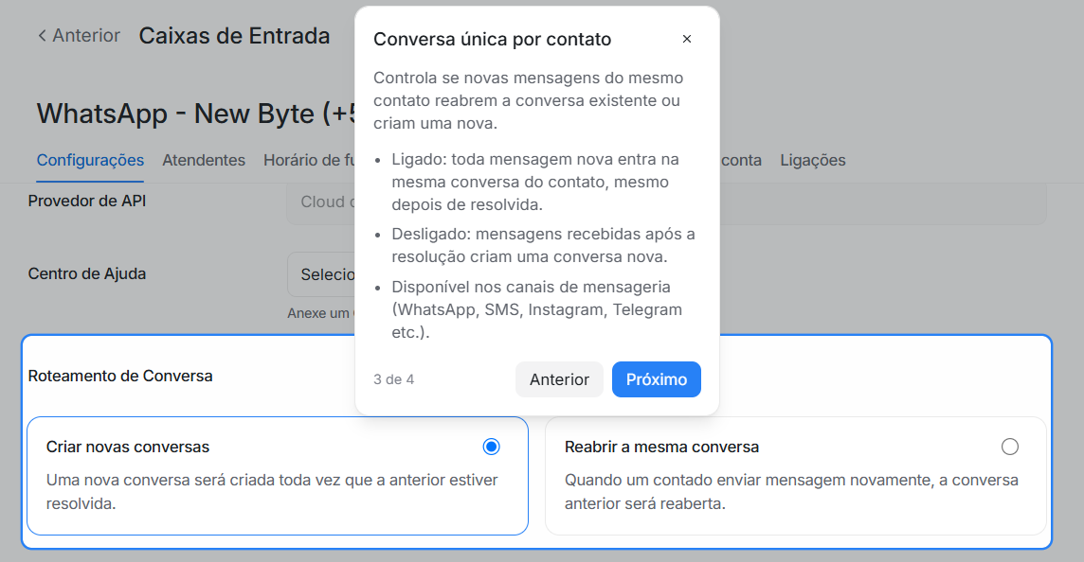Click the Anterior button in the tour popup
The image size is (1084, 562).
click(x=559, y=379)
